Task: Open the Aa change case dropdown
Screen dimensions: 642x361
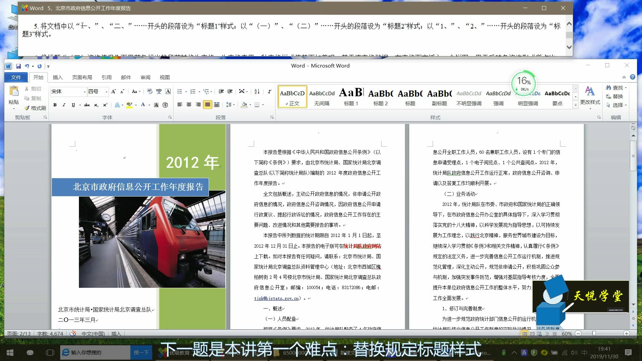Action: click(135, 91)
